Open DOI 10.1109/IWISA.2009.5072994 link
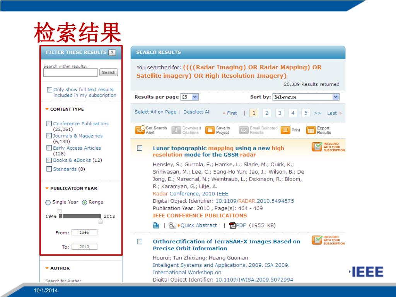Viewport: 396px width, 297px height. point(254,280)
